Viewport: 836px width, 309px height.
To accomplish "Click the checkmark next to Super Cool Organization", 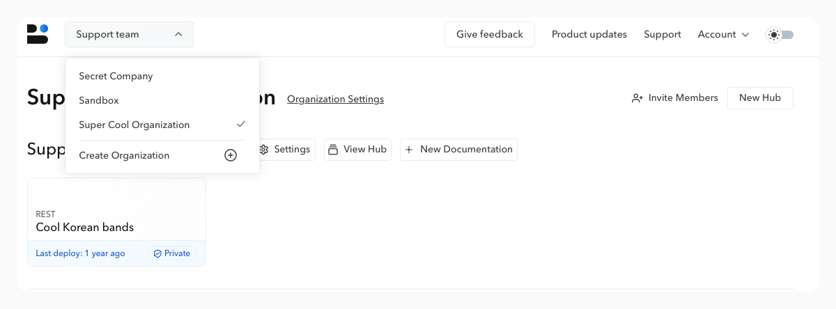I will tap(241, 125).
